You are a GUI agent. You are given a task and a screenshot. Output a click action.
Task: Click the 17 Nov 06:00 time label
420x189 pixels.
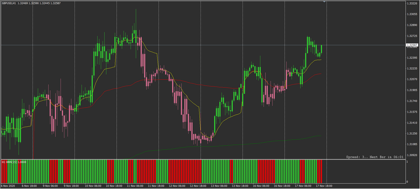point(303,186)
